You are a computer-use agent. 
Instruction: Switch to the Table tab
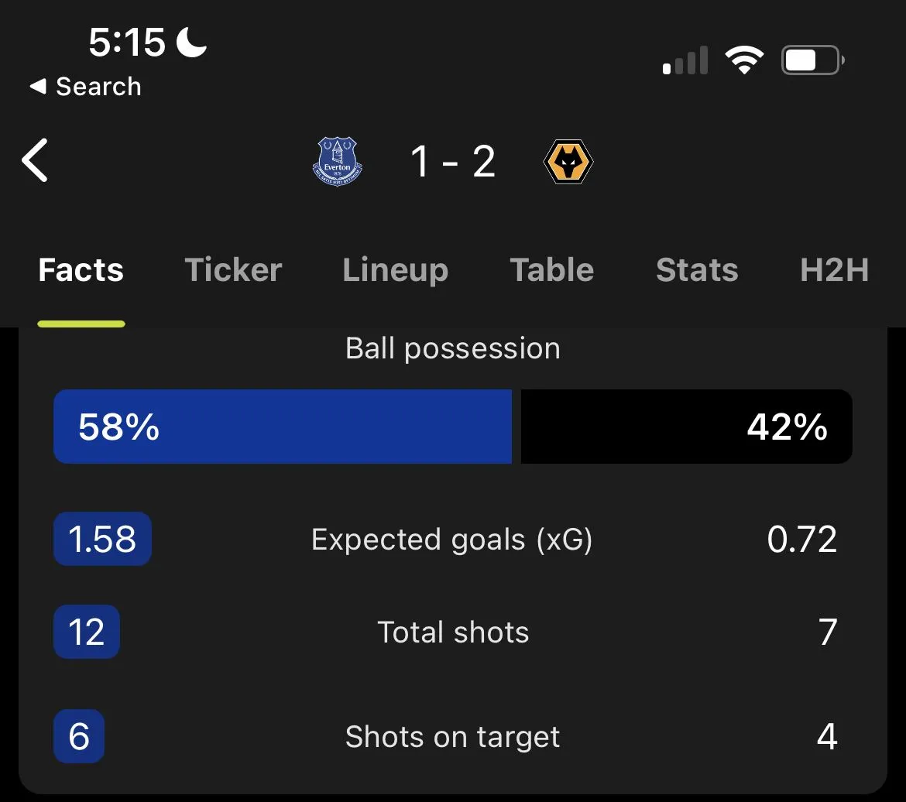click(x=551, y=270)
